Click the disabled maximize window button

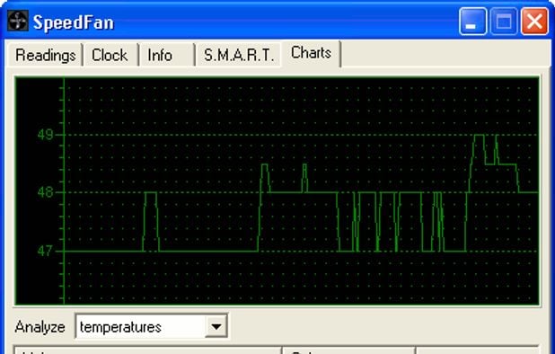(504, 22)
